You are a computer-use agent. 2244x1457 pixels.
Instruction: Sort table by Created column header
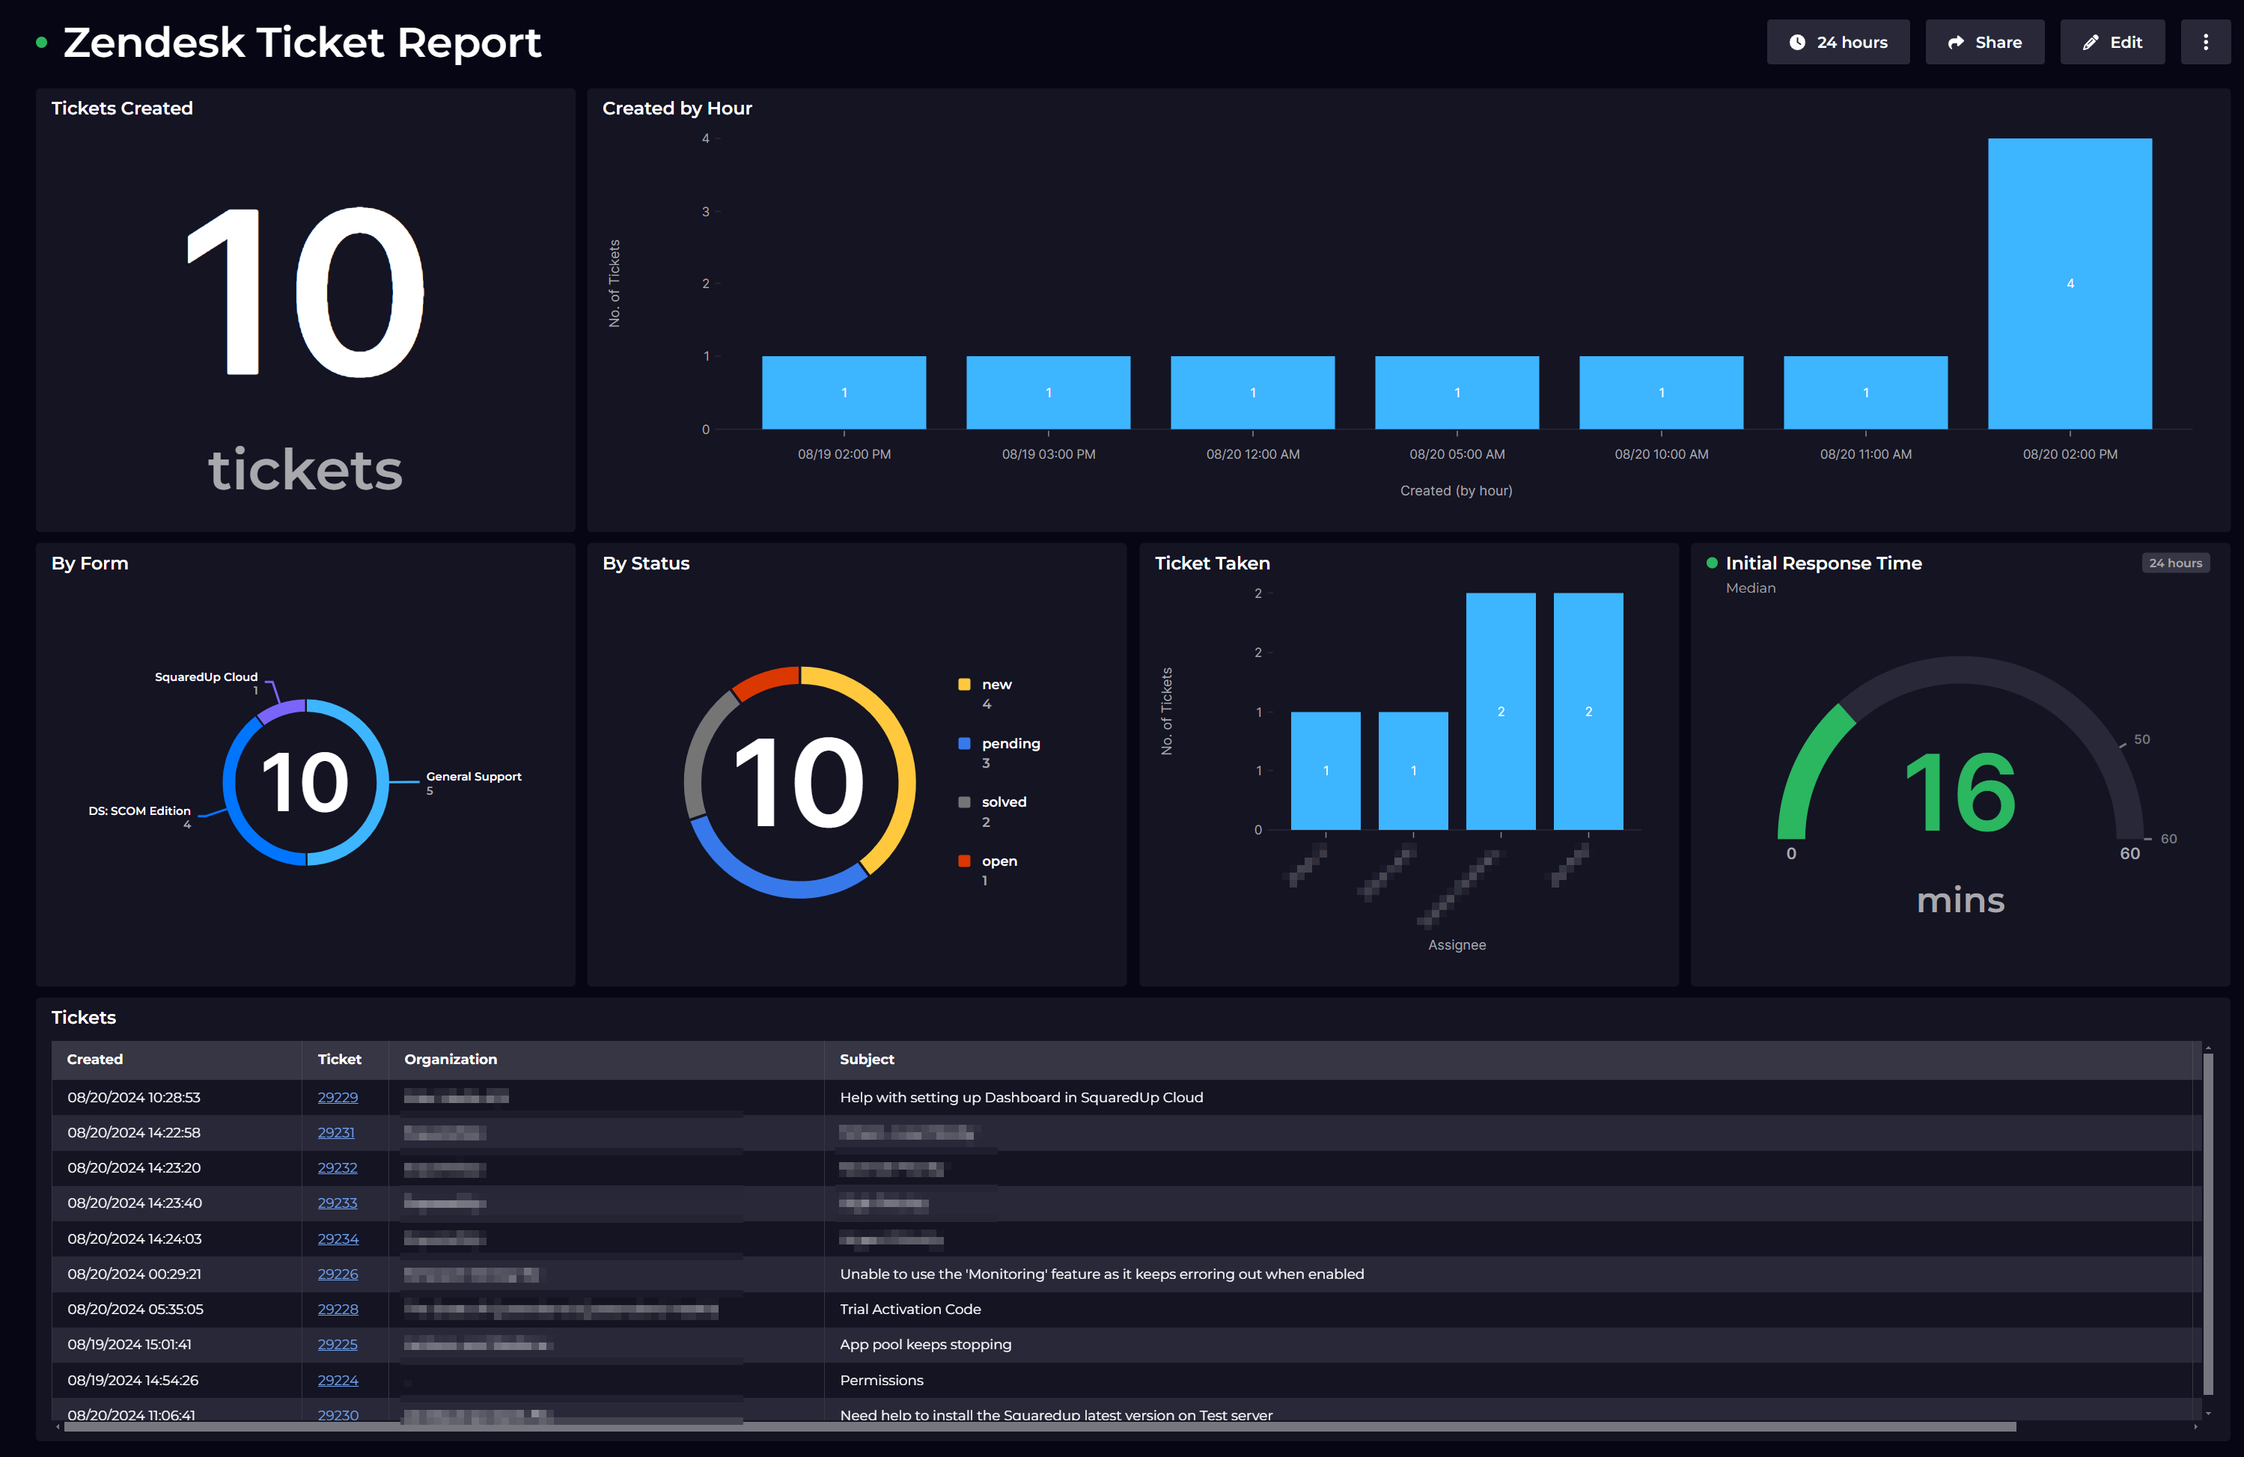tap(95, 1060)
